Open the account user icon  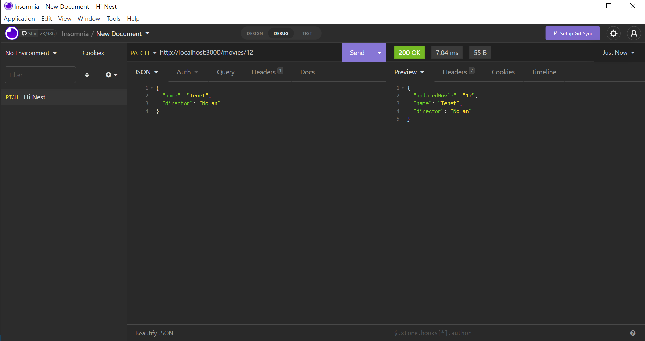click(x=634, y=33)
